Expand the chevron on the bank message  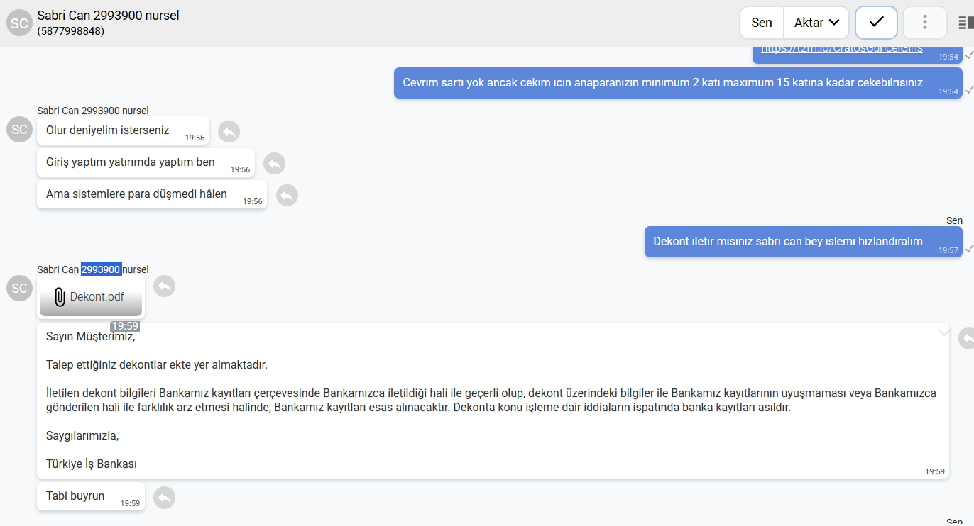[943, 332]
